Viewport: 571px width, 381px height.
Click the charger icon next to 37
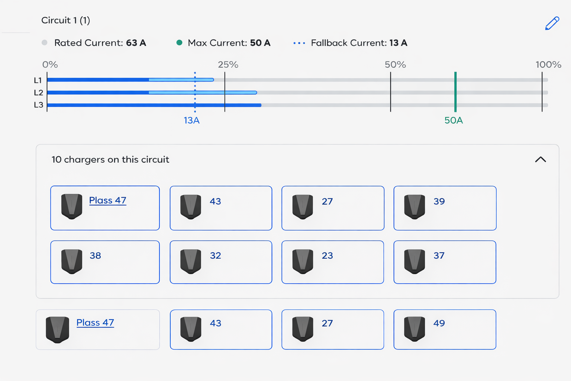tap(414, 262)
